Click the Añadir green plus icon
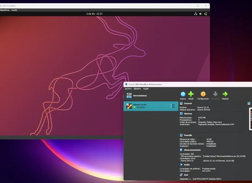The width and height of the screenshot is (252, 183). (191, 94)
